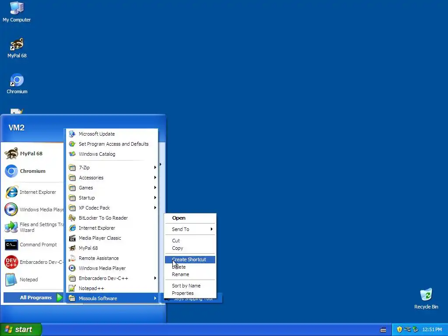448x336 pixels.
Task: Open Properties from the context menu
Action: 190,293
